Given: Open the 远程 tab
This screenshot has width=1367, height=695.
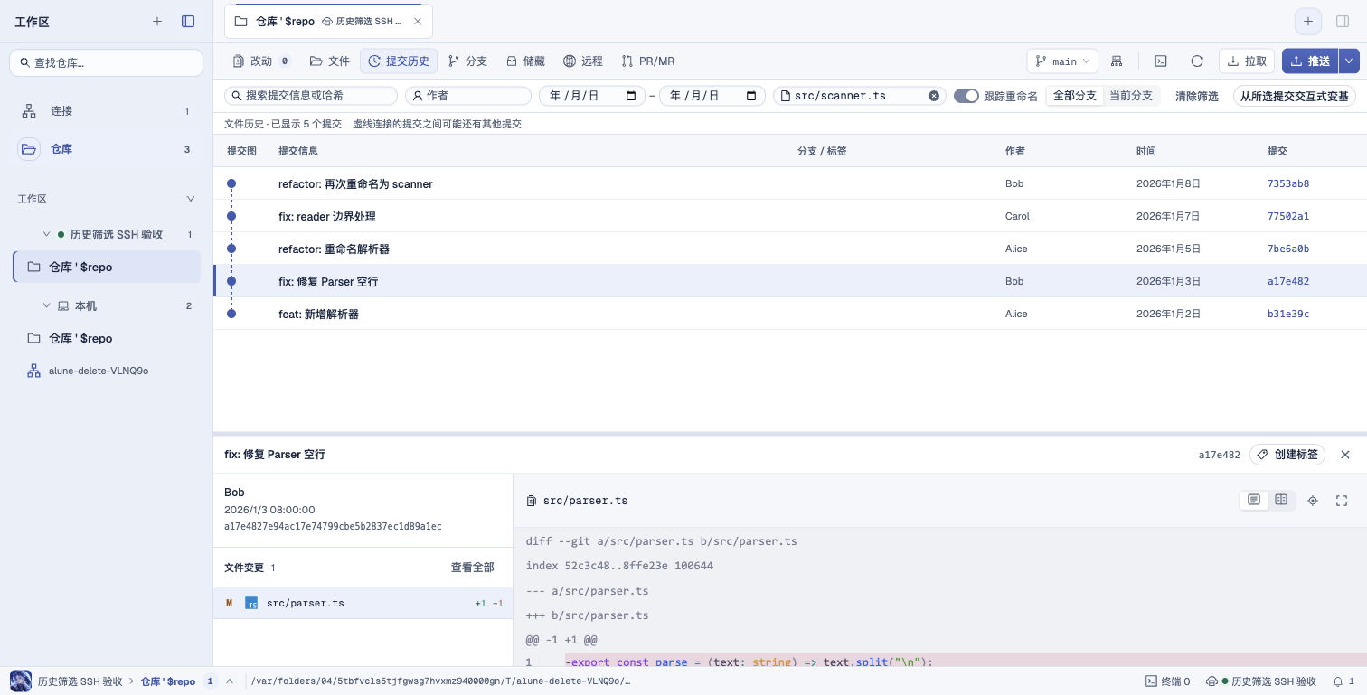Looking at the screenshot, I should pyautogui.click(x=583, y=61).
